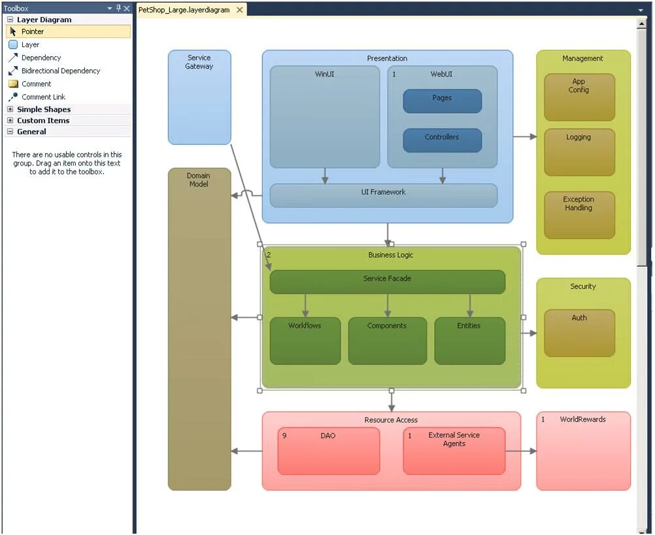Select WinUI to UI Framework arrow

coord(325,176)
